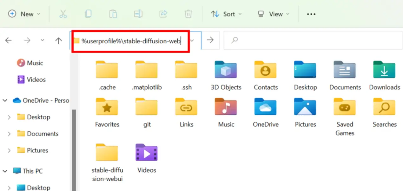This screenshot has height=191, width=403.
Task: Expand Desktop under OneDrive in sidebar
Action: pyautogui.click(x=9, y=117)
